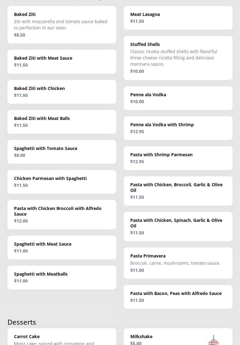
Task: Add Baked Ziti with Chicken
Action: click(x=62, y=92)
